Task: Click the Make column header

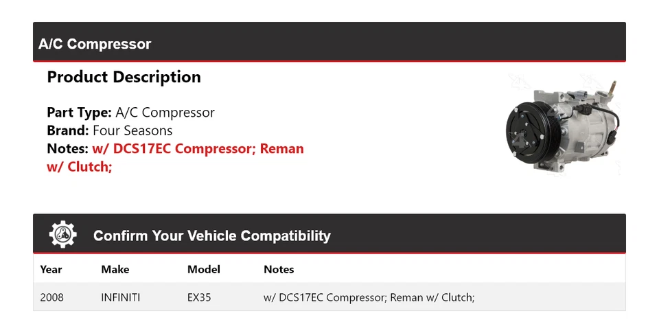Action: click(x=115, y=269)
